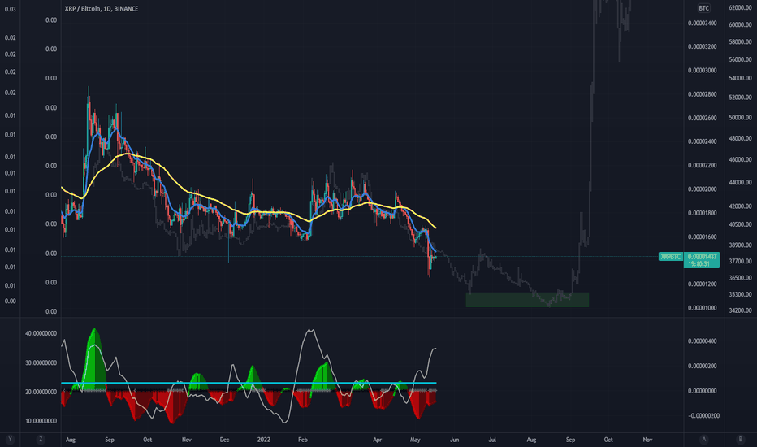Click Dec on the time axis
Screen dimensions: 757x447
point(224,440)
